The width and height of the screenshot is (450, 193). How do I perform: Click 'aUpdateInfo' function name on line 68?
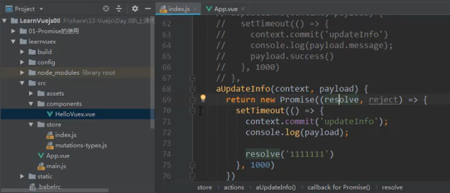[243, 89]
